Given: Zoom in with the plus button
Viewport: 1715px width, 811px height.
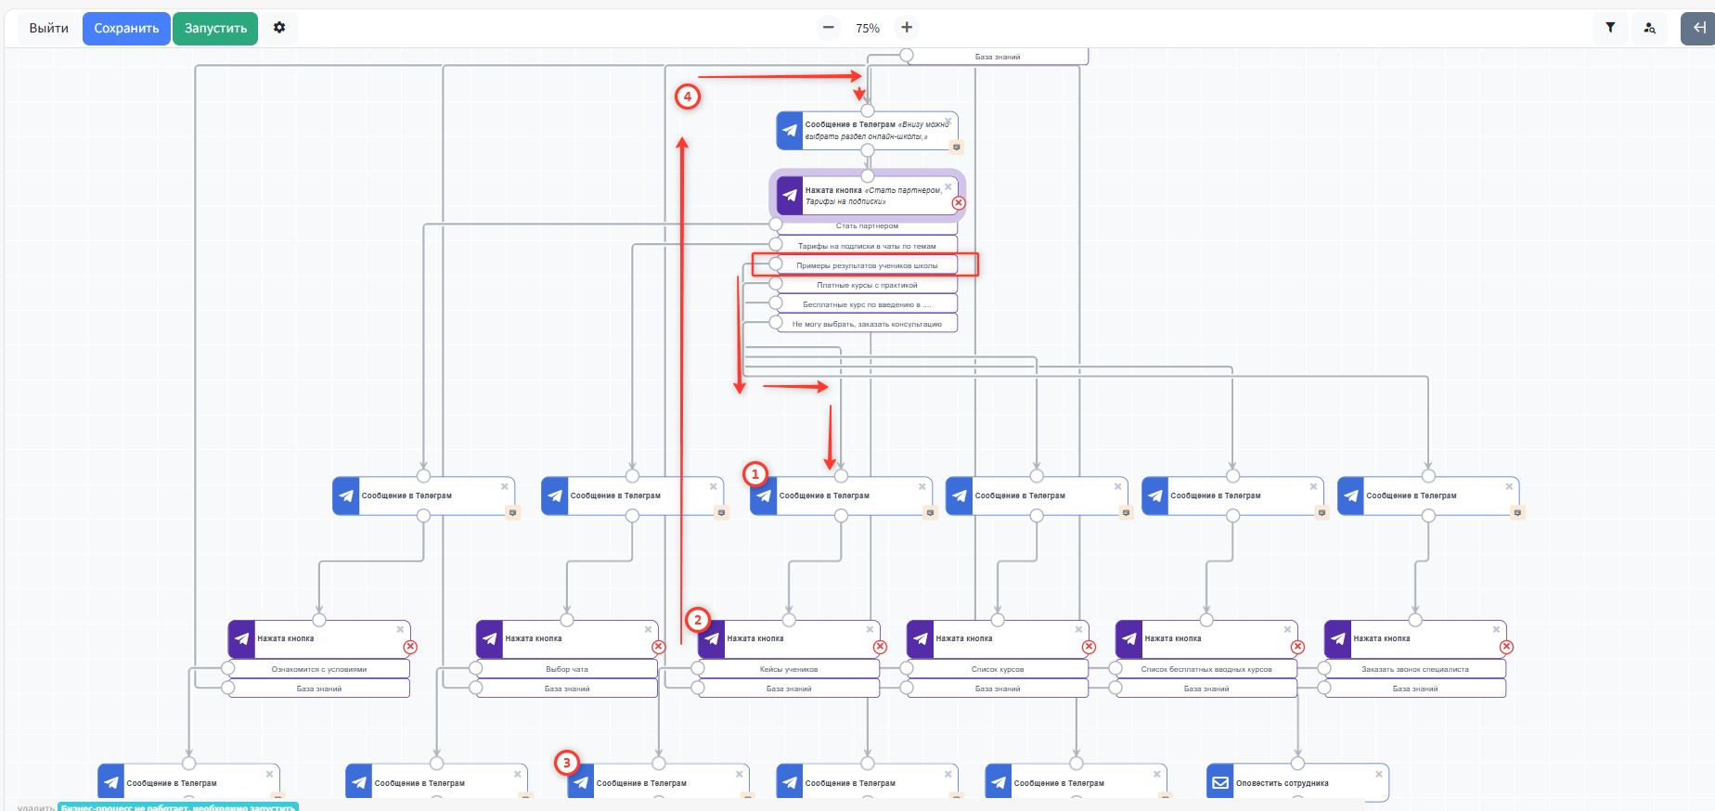Looking at the screenshot, I should tap(907, 28).
